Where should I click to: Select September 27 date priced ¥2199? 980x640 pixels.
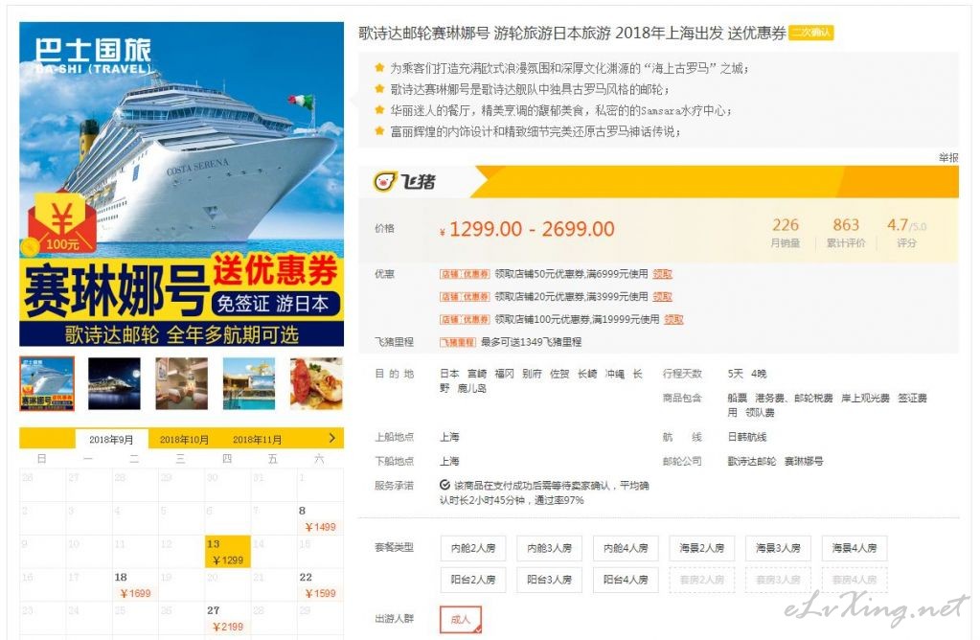click(228, 618)
